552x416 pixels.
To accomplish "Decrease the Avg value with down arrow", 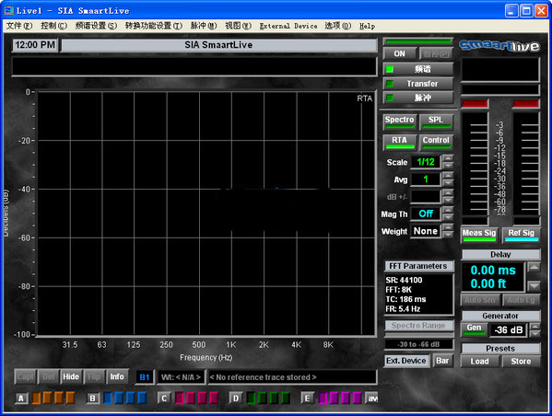I will [x=448, y=183].
